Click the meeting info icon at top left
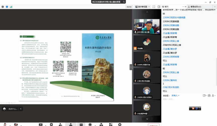This screenshot has height=126, width=217. (3, 7)
